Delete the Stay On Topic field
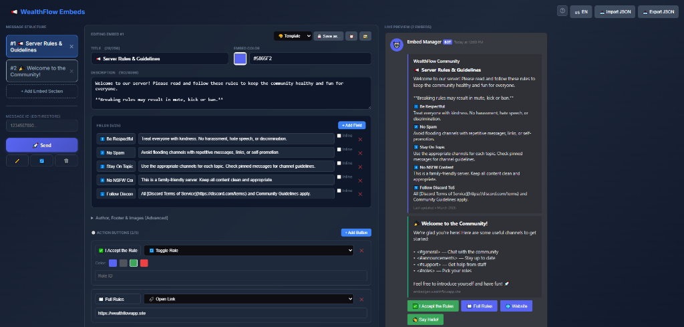This screenshot has height=327, width=684. click(360, 167)
